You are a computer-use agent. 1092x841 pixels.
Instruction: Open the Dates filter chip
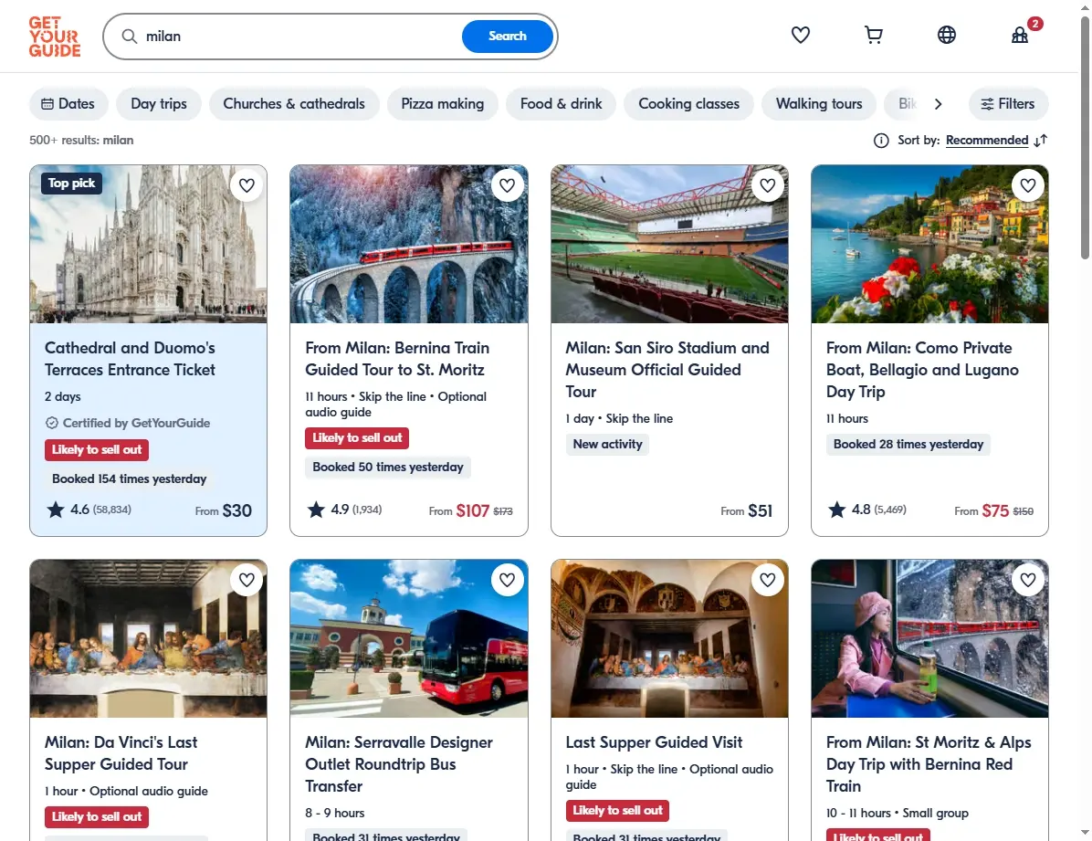pos(68,104)
